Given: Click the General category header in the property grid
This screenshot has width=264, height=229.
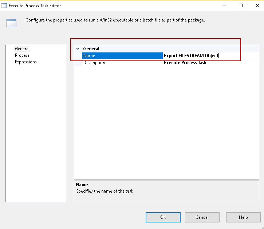Looking at the screenshot, I should click(91, 49).
